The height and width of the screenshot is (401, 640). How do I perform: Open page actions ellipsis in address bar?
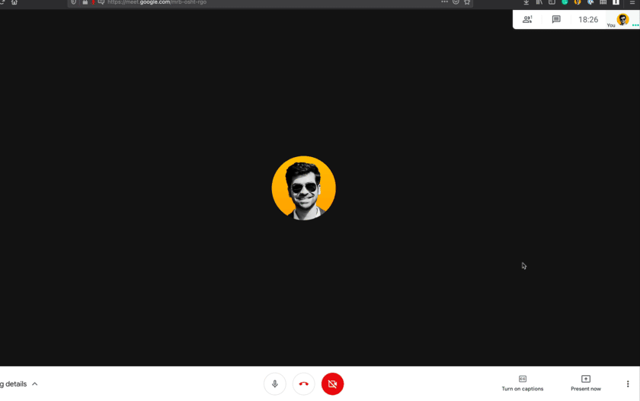[x=444, y=2]
